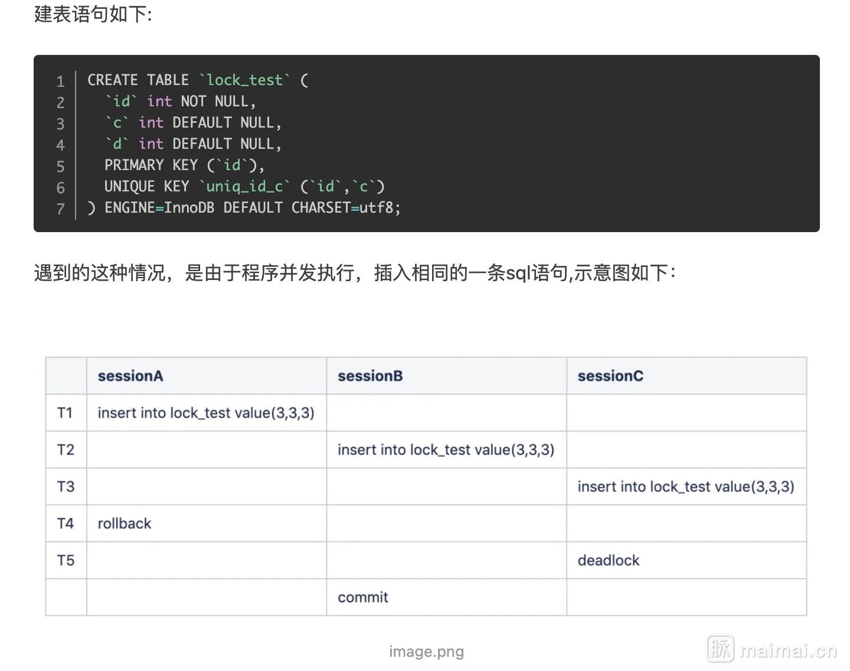Click the ENGINE=InnoDB code line
This screenshot has height=671, width=850.
[244, 208]
